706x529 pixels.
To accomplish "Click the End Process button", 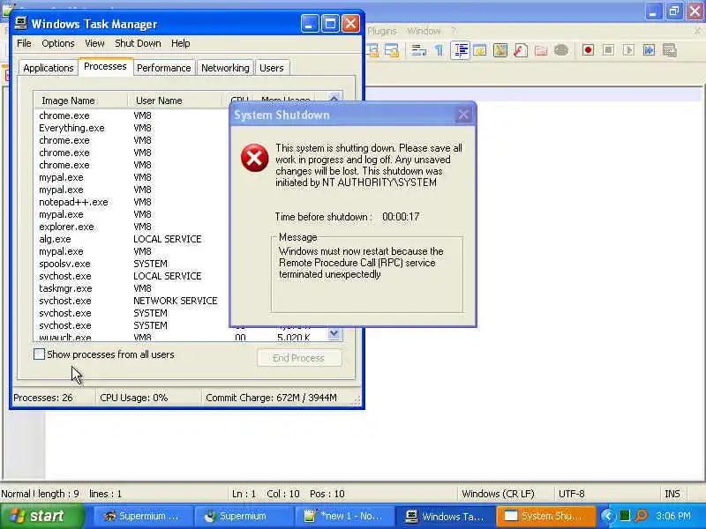I will point(298,358).
